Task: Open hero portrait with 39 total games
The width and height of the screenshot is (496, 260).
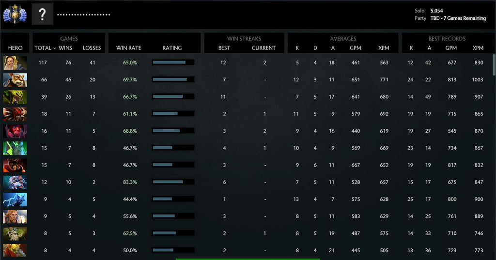Action: click(x=15, y=97)
